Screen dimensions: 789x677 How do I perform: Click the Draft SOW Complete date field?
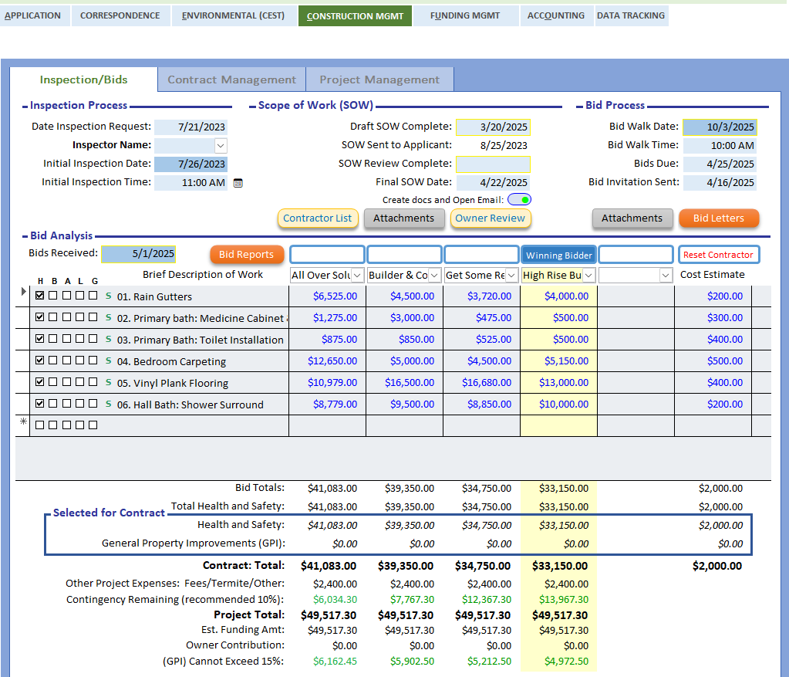tap(494, 127)
